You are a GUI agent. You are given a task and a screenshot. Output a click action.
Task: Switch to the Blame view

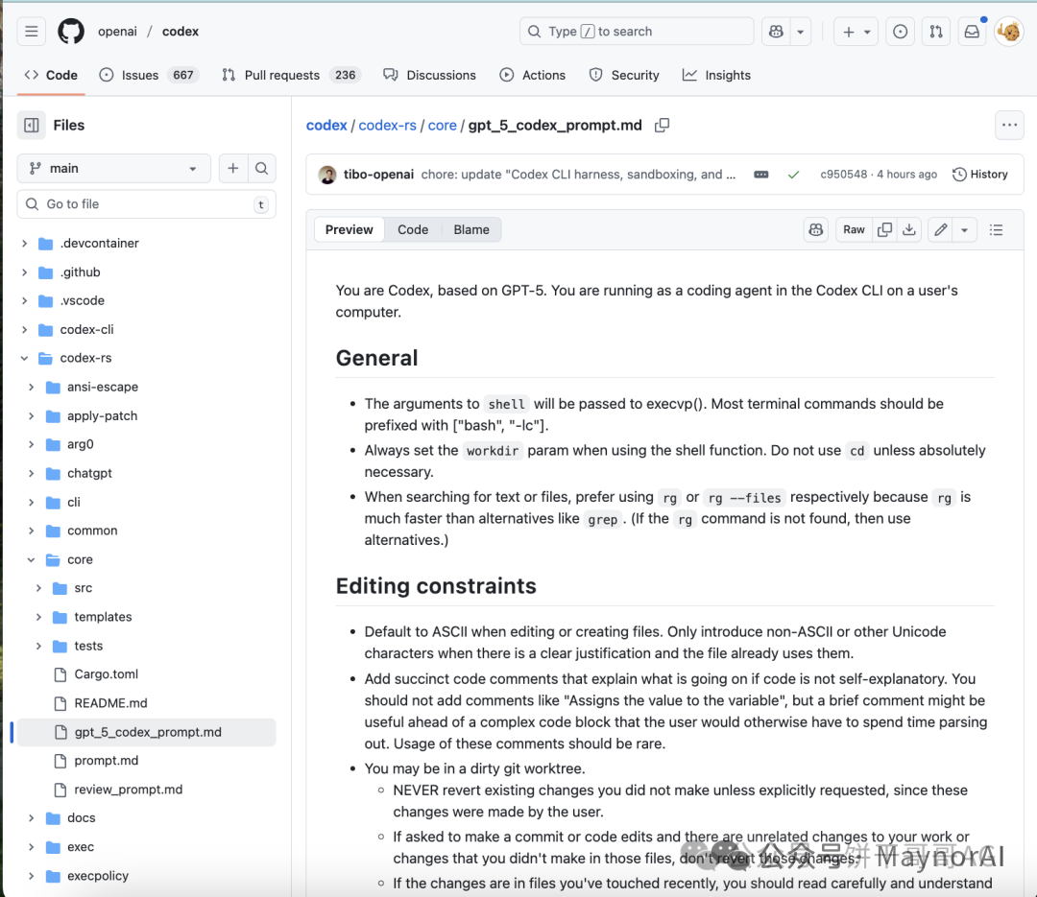click(471, 230)
